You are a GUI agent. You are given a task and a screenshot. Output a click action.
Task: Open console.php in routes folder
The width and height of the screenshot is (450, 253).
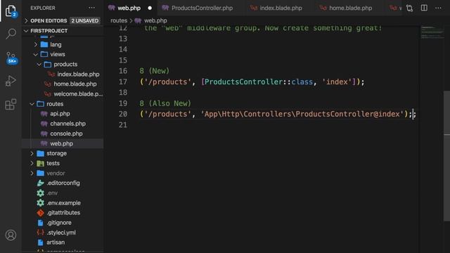point(66,134)
